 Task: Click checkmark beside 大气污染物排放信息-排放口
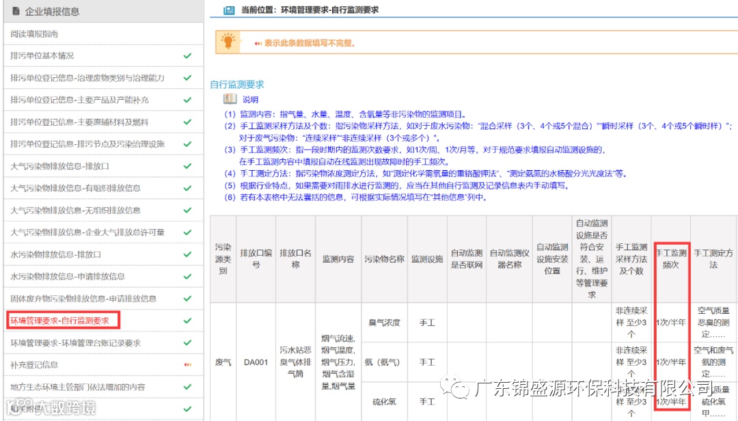click(x=187, y=166)
